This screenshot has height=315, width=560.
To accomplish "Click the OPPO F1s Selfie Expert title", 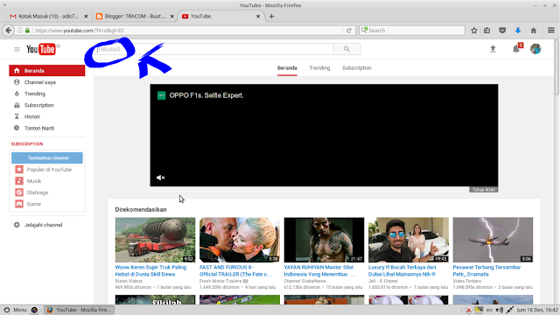I will coord(206,95).
